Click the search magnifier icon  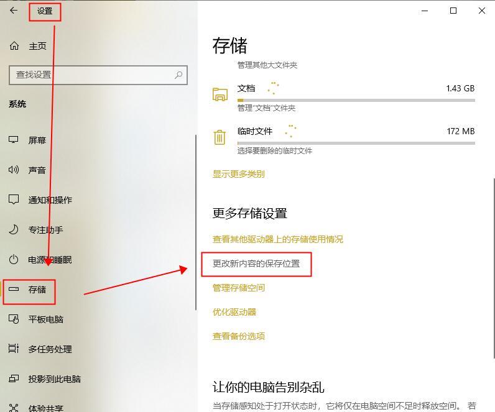pyautogui.click(x=178, y=75)
